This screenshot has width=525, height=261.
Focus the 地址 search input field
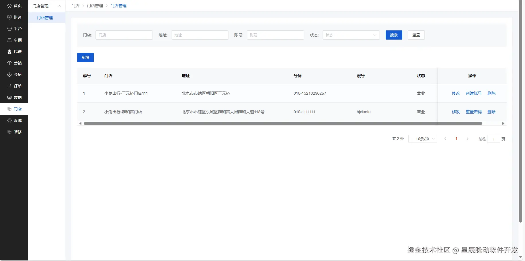[200, 35]
